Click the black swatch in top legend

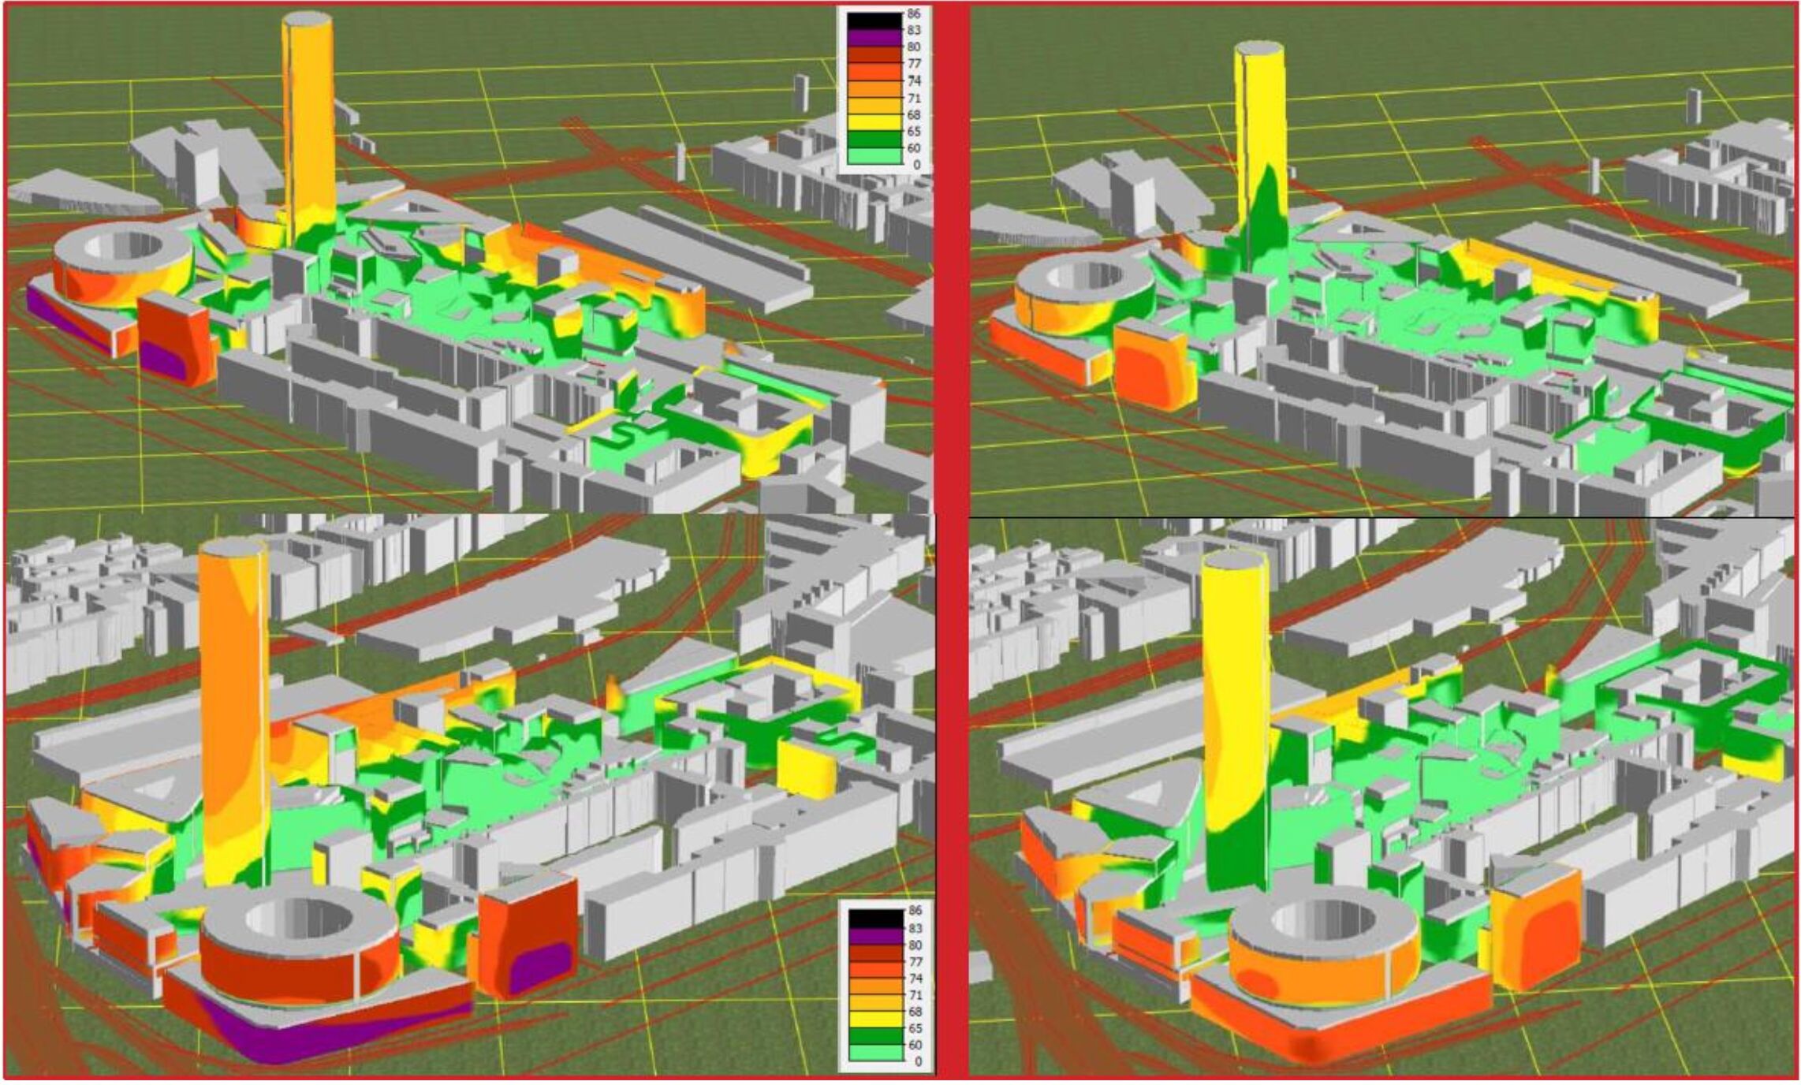tap(874, 21)
